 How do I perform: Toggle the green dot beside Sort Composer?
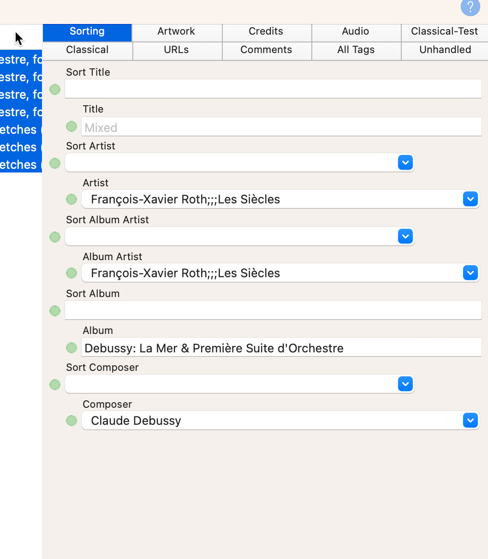point(55,385)
